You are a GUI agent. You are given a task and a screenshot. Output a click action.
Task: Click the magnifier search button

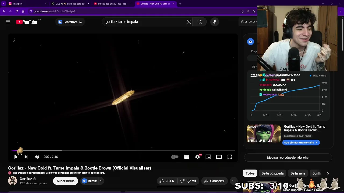coord(199,22)
